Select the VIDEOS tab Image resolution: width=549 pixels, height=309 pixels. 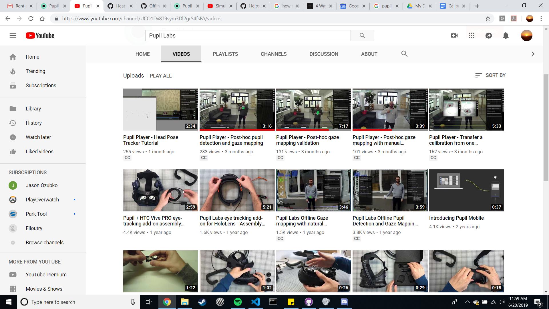[x=181, y=54]
